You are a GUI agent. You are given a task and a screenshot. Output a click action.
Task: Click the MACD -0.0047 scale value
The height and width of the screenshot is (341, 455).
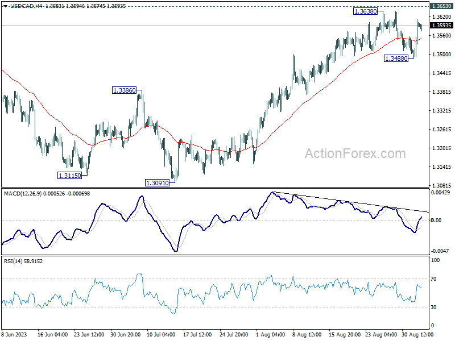(440, 251)
